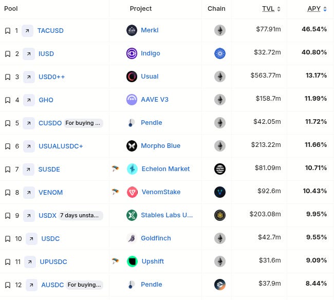Click the Goldfinch bird logo

[x=132, y=238]
